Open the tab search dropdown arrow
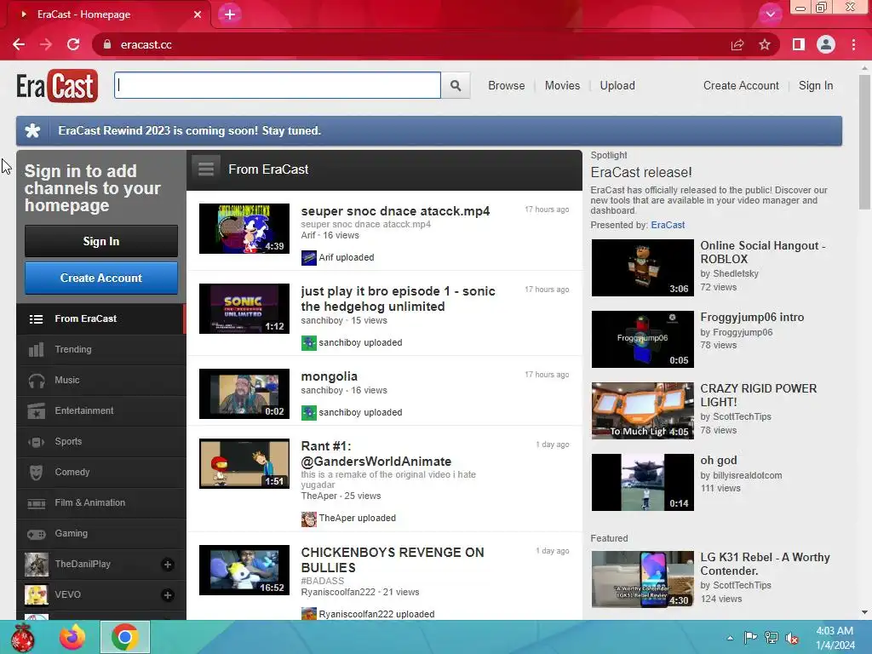This screenshot has width=872, height=654. [x=770, y=14]
